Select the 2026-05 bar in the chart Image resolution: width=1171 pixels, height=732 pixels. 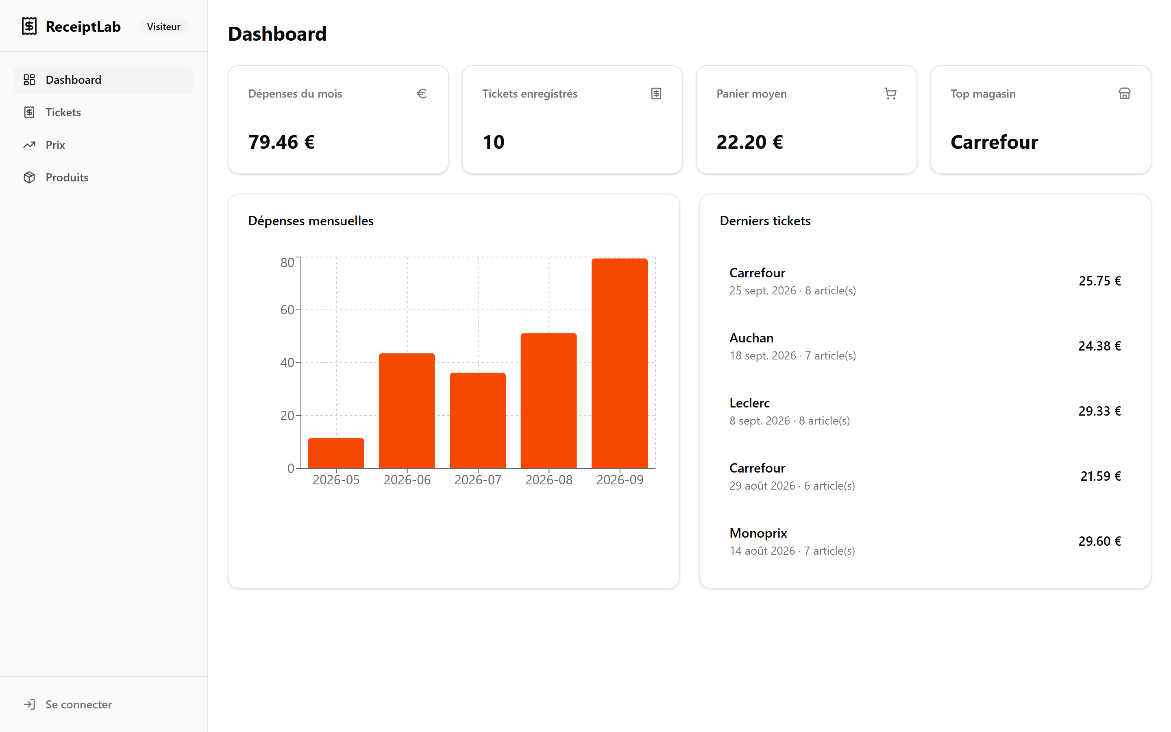pos(336,453)
